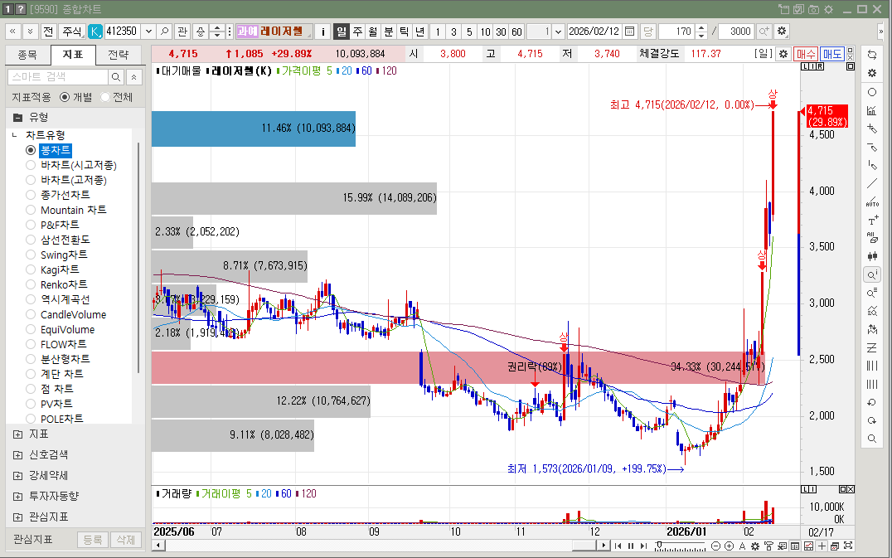Image resolution: width=892 pixels, height=558 pixels.
Task: Click the undo rotate arrow icon
Action: tap(871, 402)
